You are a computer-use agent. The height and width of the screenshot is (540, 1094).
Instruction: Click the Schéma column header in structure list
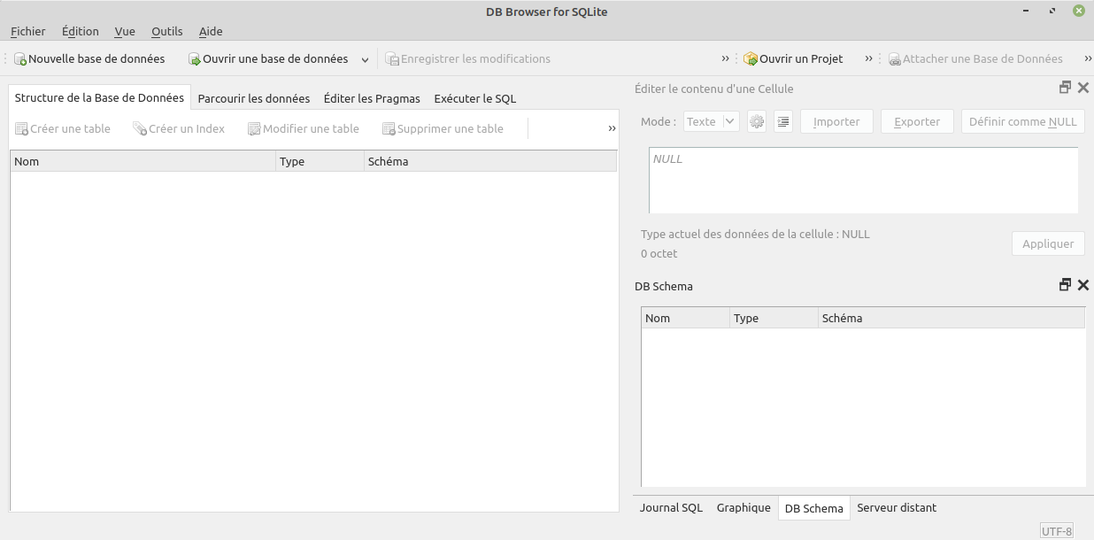(x=490, y=161)
